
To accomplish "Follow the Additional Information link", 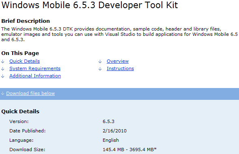I will point(35,76).
